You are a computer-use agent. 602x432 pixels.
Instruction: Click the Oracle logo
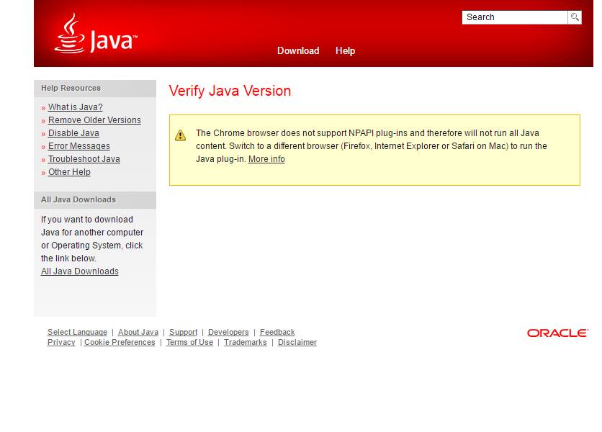coord(557,333)
